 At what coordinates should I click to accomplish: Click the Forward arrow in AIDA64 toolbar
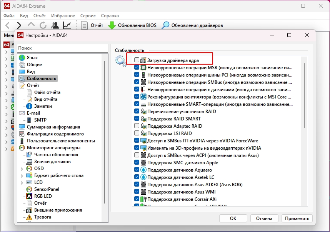[x=19, y=25]
